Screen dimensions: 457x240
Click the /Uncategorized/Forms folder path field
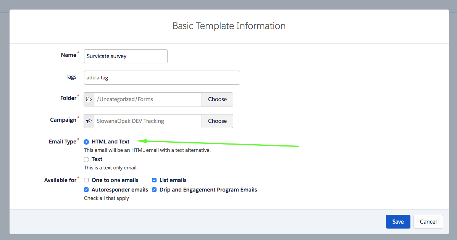coord(148,99)
